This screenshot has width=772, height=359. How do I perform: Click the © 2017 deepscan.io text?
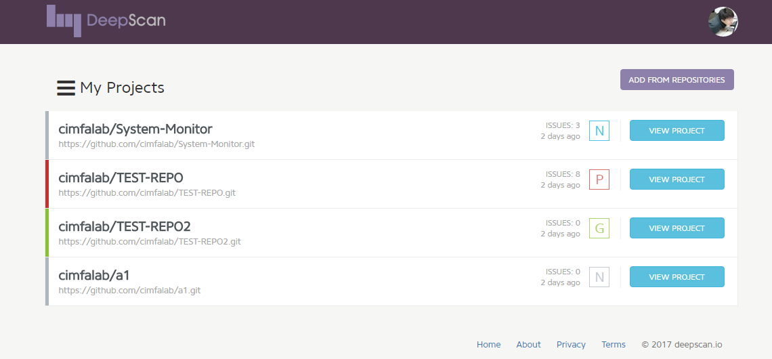[x=682, y=345]
